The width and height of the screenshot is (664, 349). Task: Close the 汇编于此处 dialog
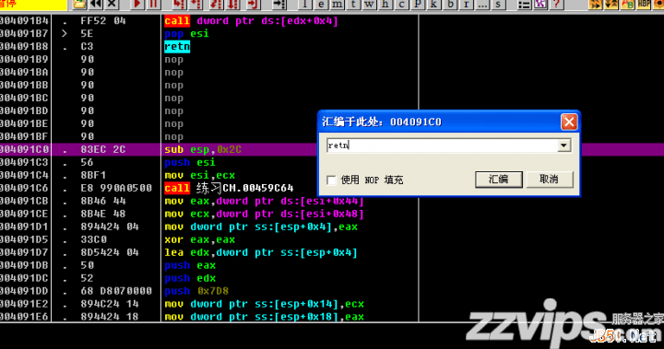tap(569, 122)
